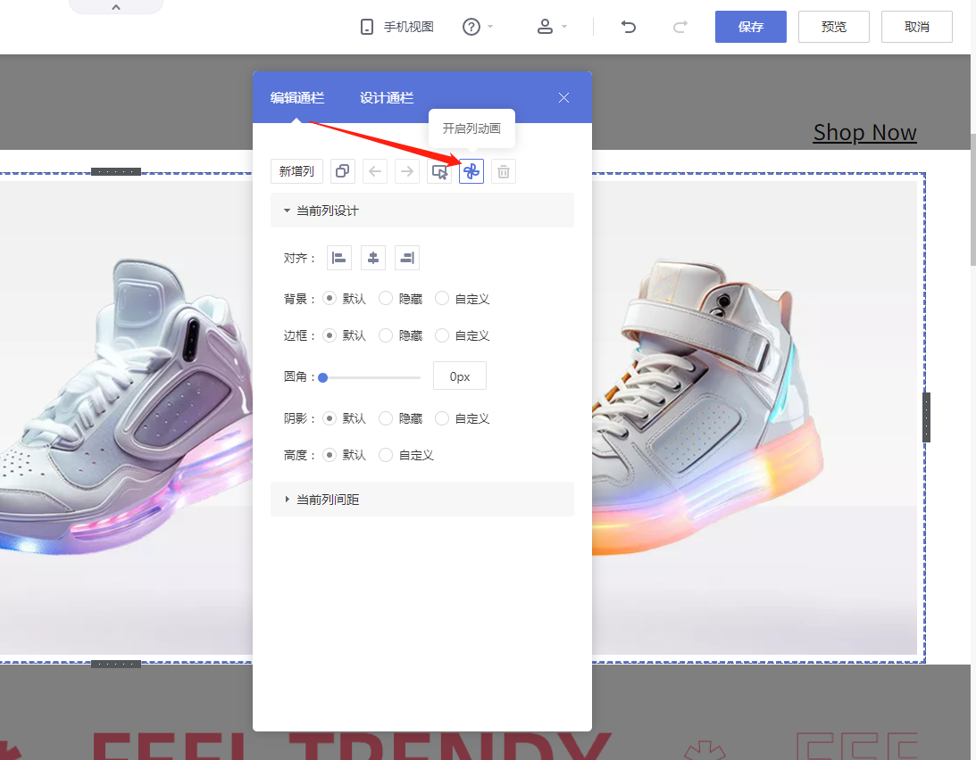Choose the align left icon

[339, 258]
